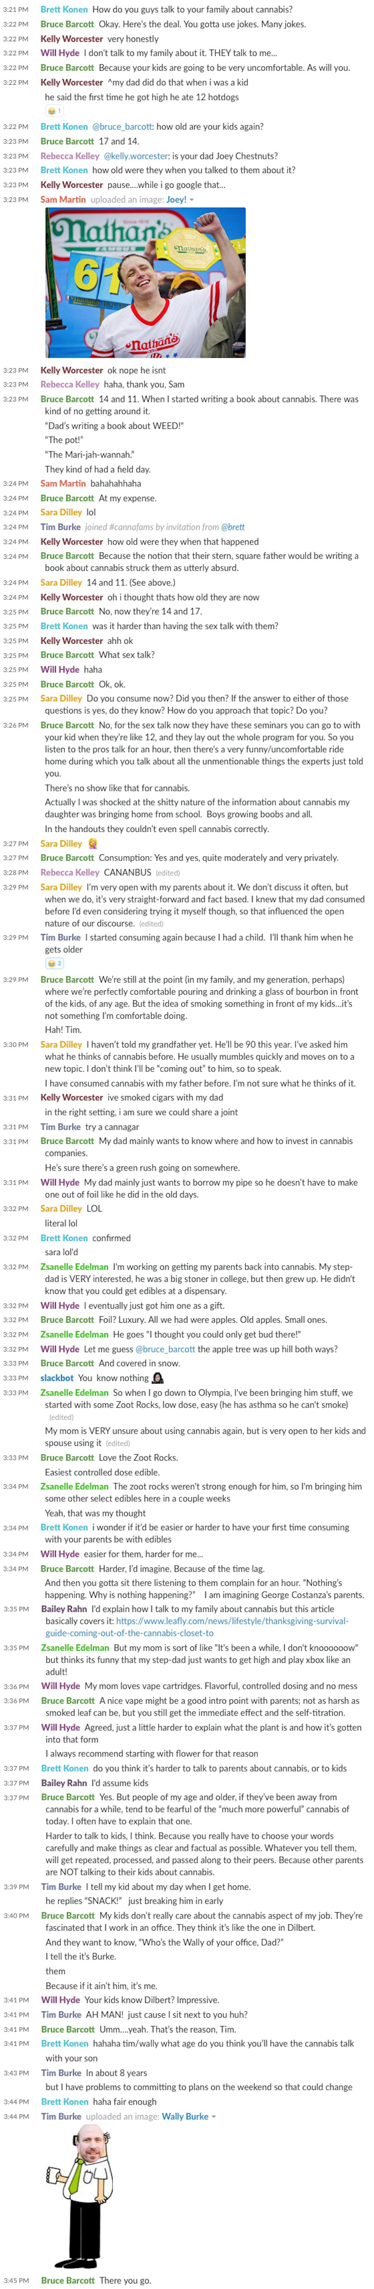Click the slackbot username
This screenshot has width=374, height=2289.
(x=57, y=1378)
